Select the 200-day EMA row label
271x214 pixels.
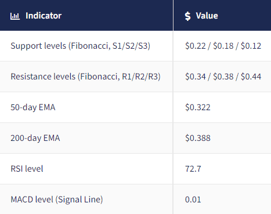click(35, 138)
